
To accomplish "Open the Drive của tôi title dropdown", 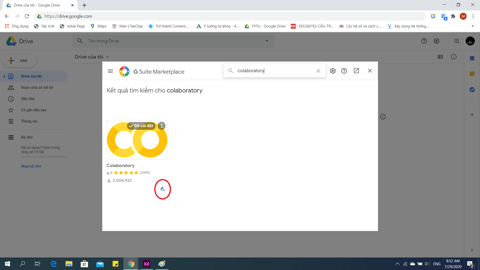I will coord(92,57).
